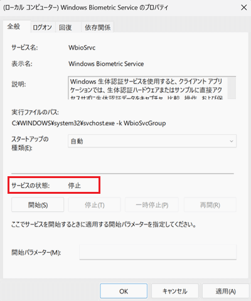Screen dimensions: 251x301
Task: Click the サービス名: label
Action: tap(24, 48)
